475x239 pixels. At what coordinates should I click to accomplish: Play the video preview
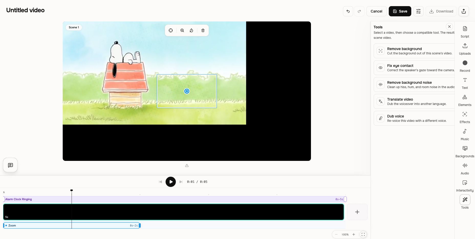pyautogui.click(x=171, y=182)
